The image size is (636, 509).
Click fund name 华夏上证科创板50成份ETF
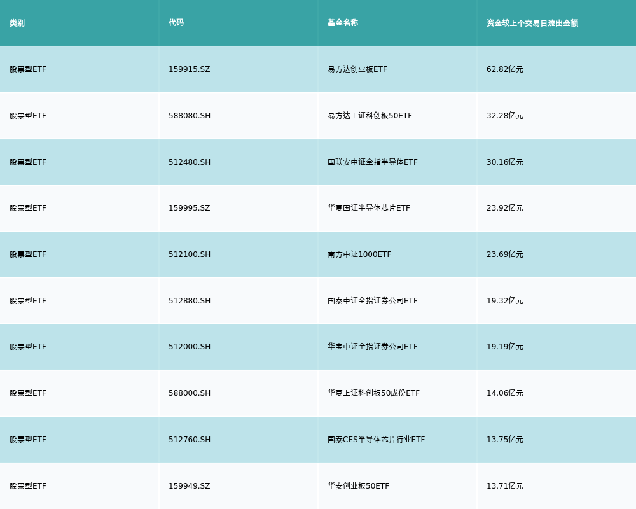[x=373, y=393]
